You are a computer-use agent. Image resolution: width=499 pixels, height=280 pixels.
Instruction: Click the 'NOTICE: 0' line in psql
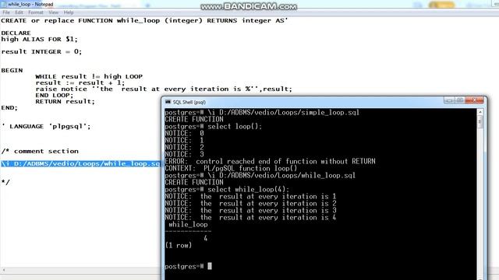coord(184,133)
